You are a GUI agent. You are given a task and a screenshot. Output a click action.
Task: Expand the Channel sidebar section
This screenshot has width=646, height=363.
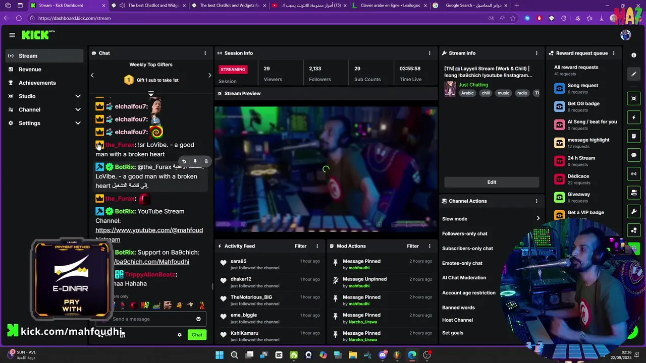[x=78, y=109]
